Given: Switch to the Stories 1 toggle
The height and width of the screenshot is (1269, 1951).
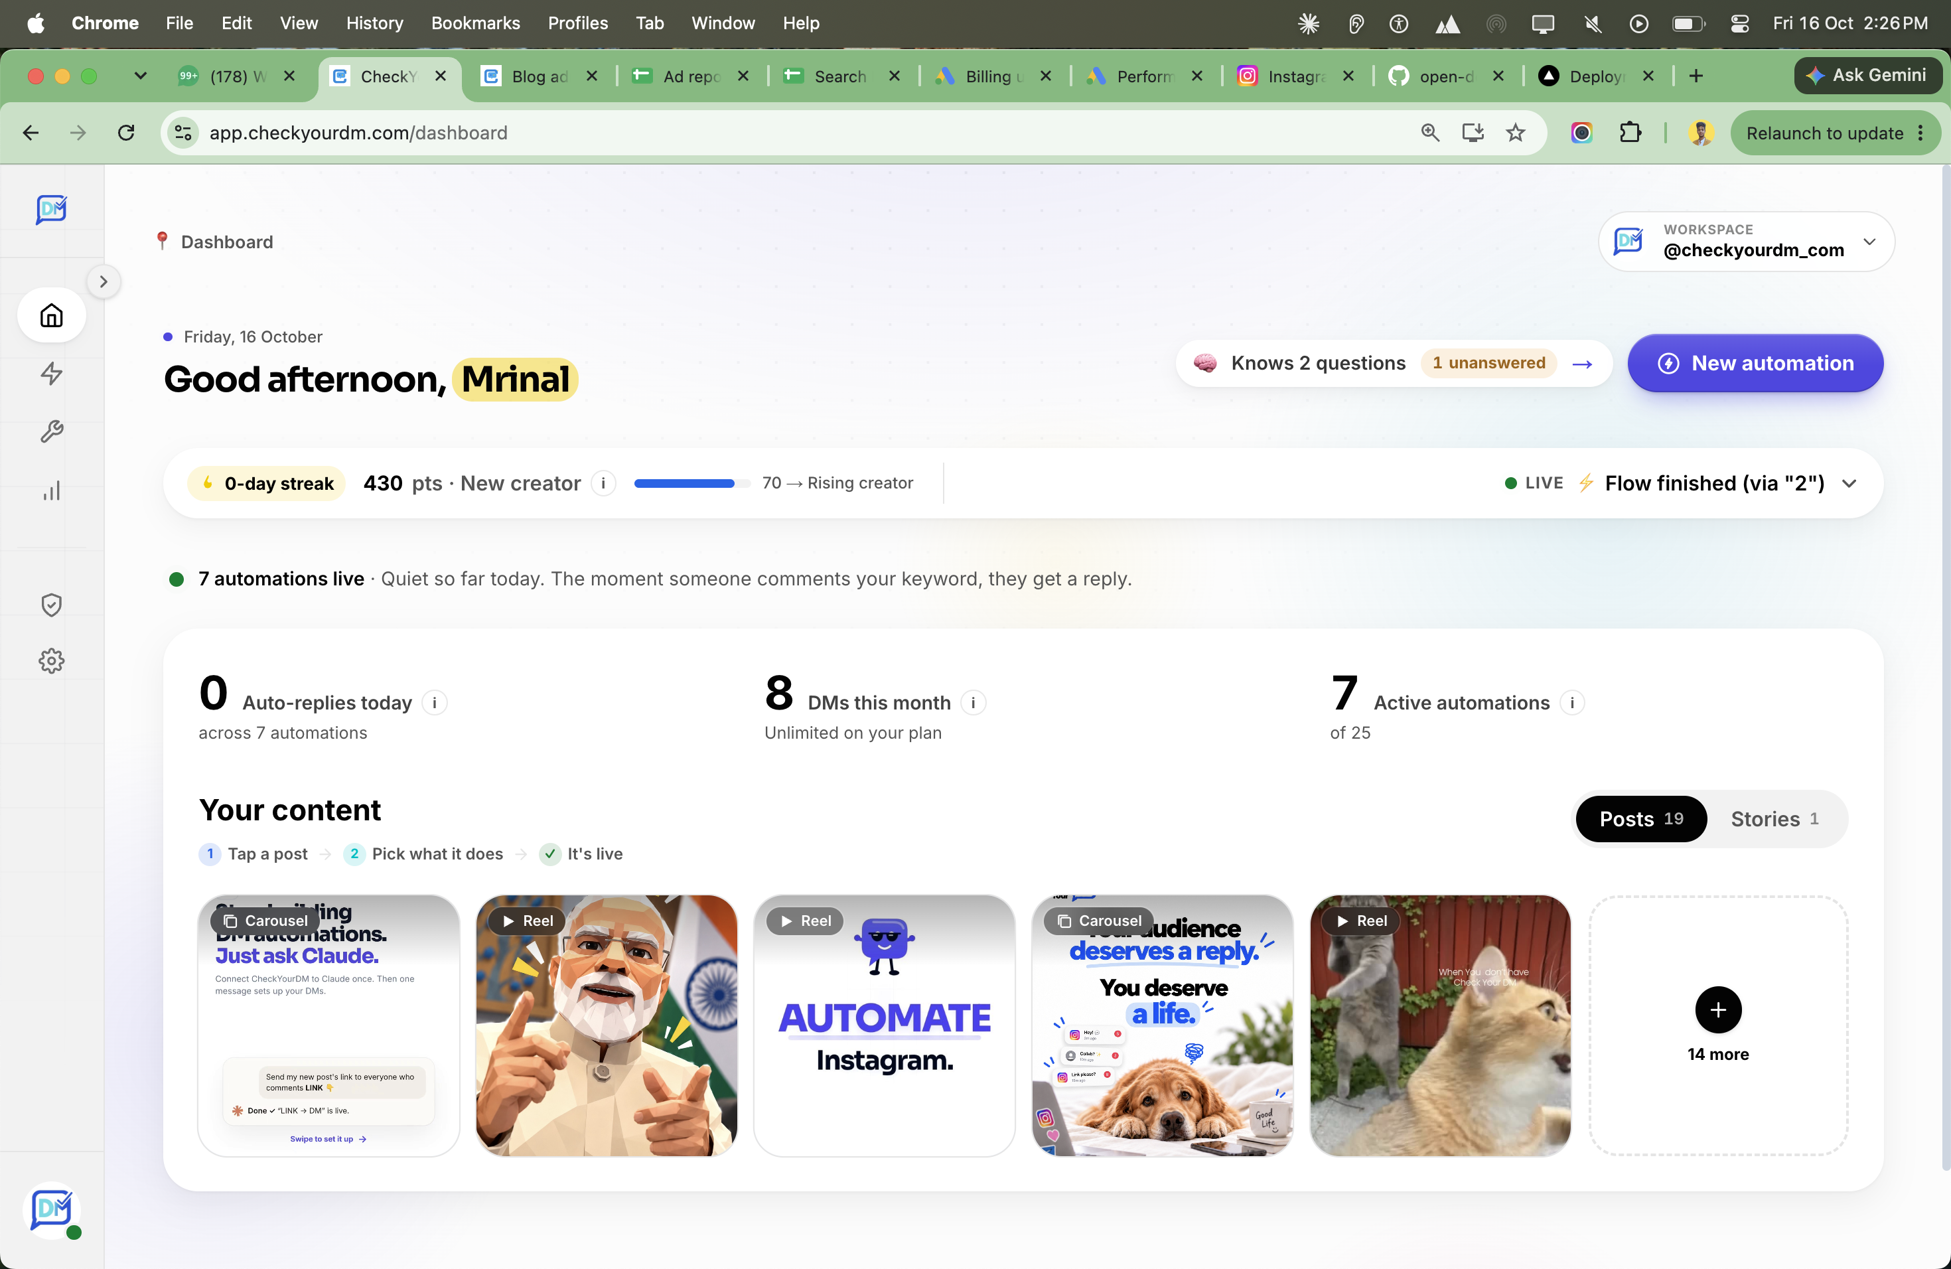Looking at the screenshot, I should pos(1774,819).
